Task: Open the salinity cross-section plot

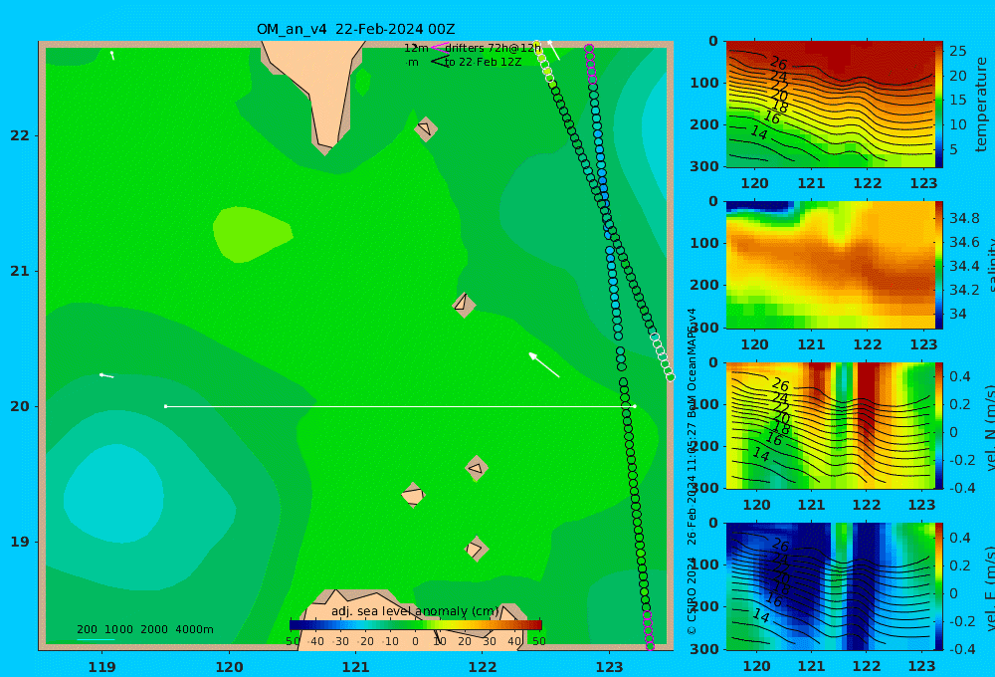Action: (x=831, y=265)
